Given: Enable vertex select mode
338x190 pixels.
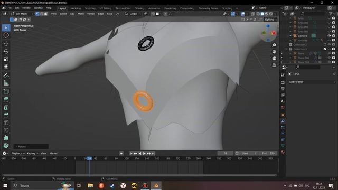Looking at the screenshot, I should (x=37, y=14).
